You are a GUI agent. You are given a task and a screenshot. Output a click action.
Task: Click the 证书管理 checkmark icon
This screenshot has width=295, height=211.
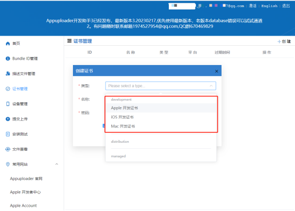pos(7,89)
